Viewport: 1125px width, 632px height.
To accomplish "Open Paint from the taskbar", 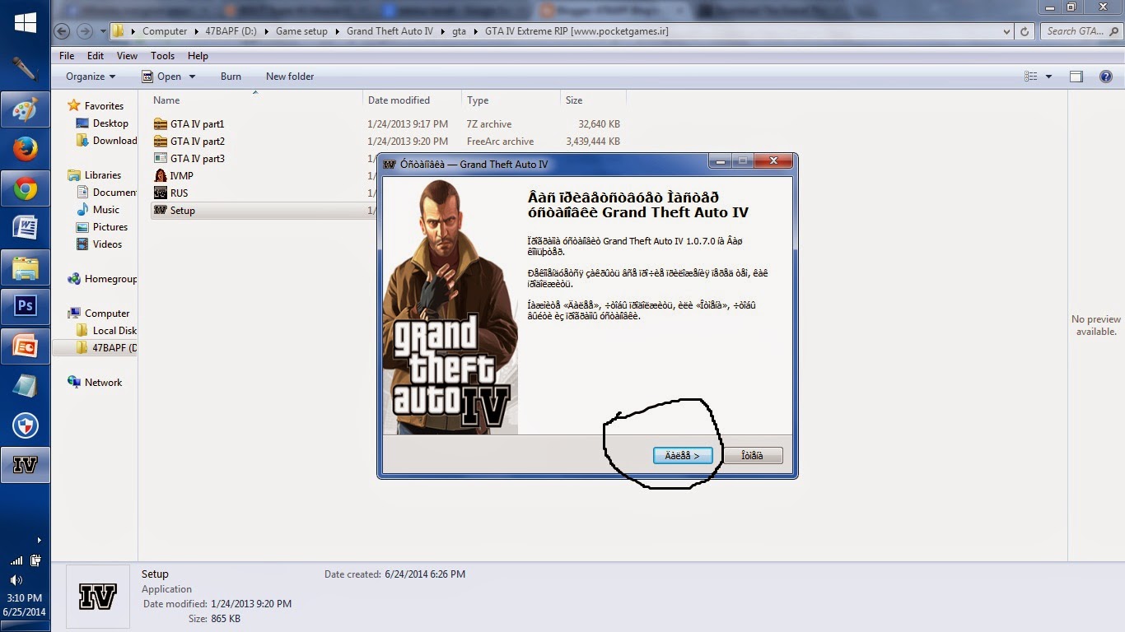I will pos(25,110).
